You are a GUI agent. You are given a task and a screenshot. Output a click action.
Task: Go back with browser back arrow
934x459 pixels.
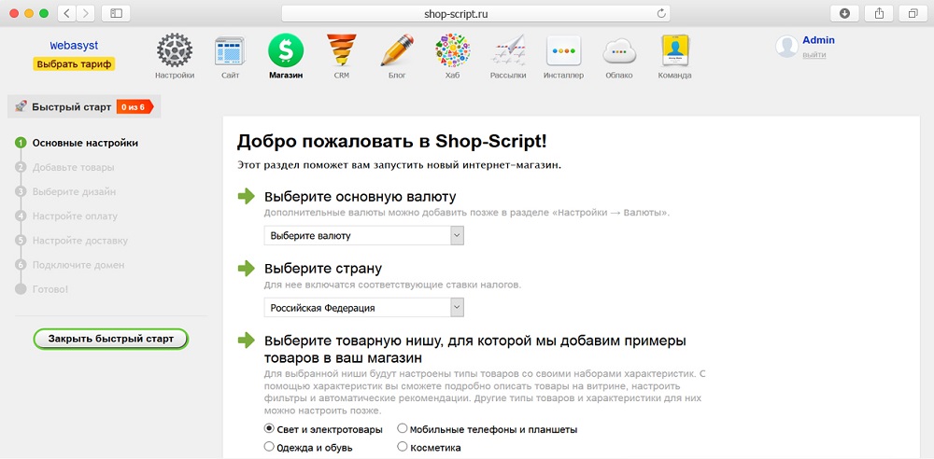pyautogui.click(x=66, y=13)
